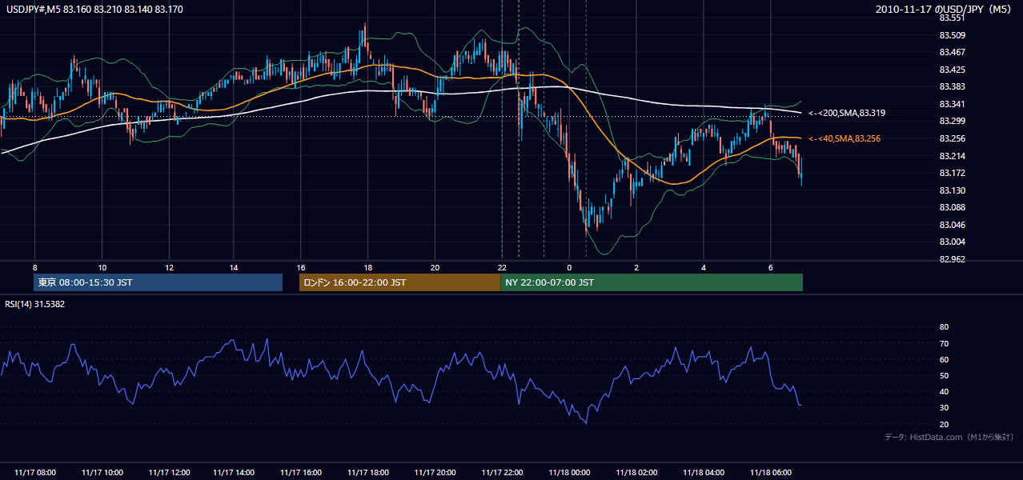This screenshot has height=480, width=1023.
Task: Click price level 83.383 on axis
Action: tap(951, 86)
